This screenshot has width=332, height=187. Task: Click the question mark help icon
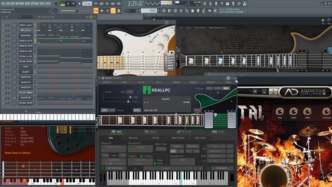click(x=222, y=4)
